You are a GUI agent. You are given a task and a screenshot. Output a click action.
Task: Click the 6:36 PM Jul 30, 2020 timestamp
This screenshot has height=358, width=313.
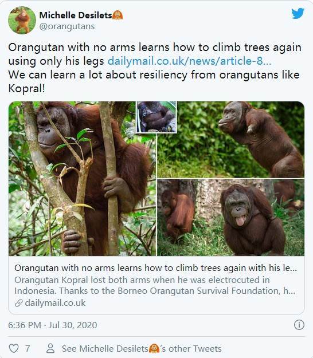click(53, 325)
